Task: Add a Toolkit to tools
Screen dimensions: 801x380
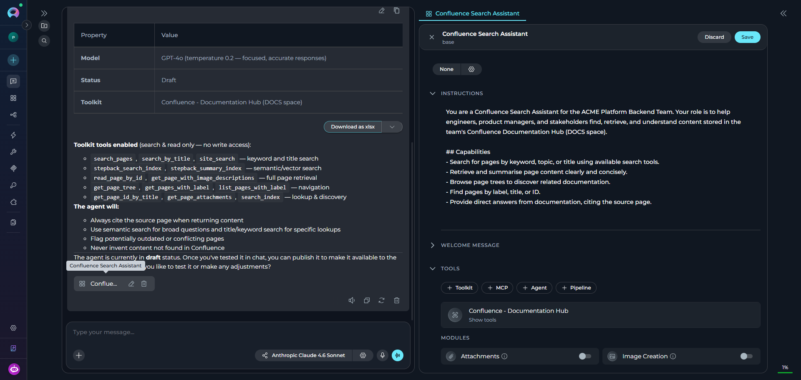Action: (x=459, y=288)
